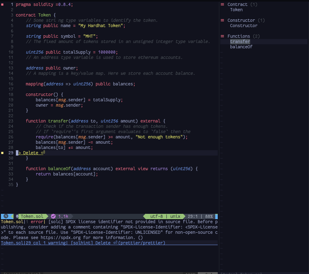Viewport: 309px width, 274px height.
Task: Click the 88% scroll percentage in statusline
Action: [x=209, y=216]
